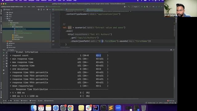Image resolution: width=197 pixels, height=111 pixels.
Task: Minimize the Run tool window
Action: click(x=174, y=50)
